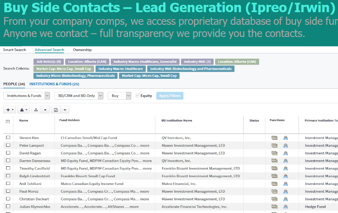Image resolution: width=338 pixels, height=213 pixels.
Task: Click Industry Micro: Biotechnology, Pharmaceuticals tag
Action: click(75, 76)
